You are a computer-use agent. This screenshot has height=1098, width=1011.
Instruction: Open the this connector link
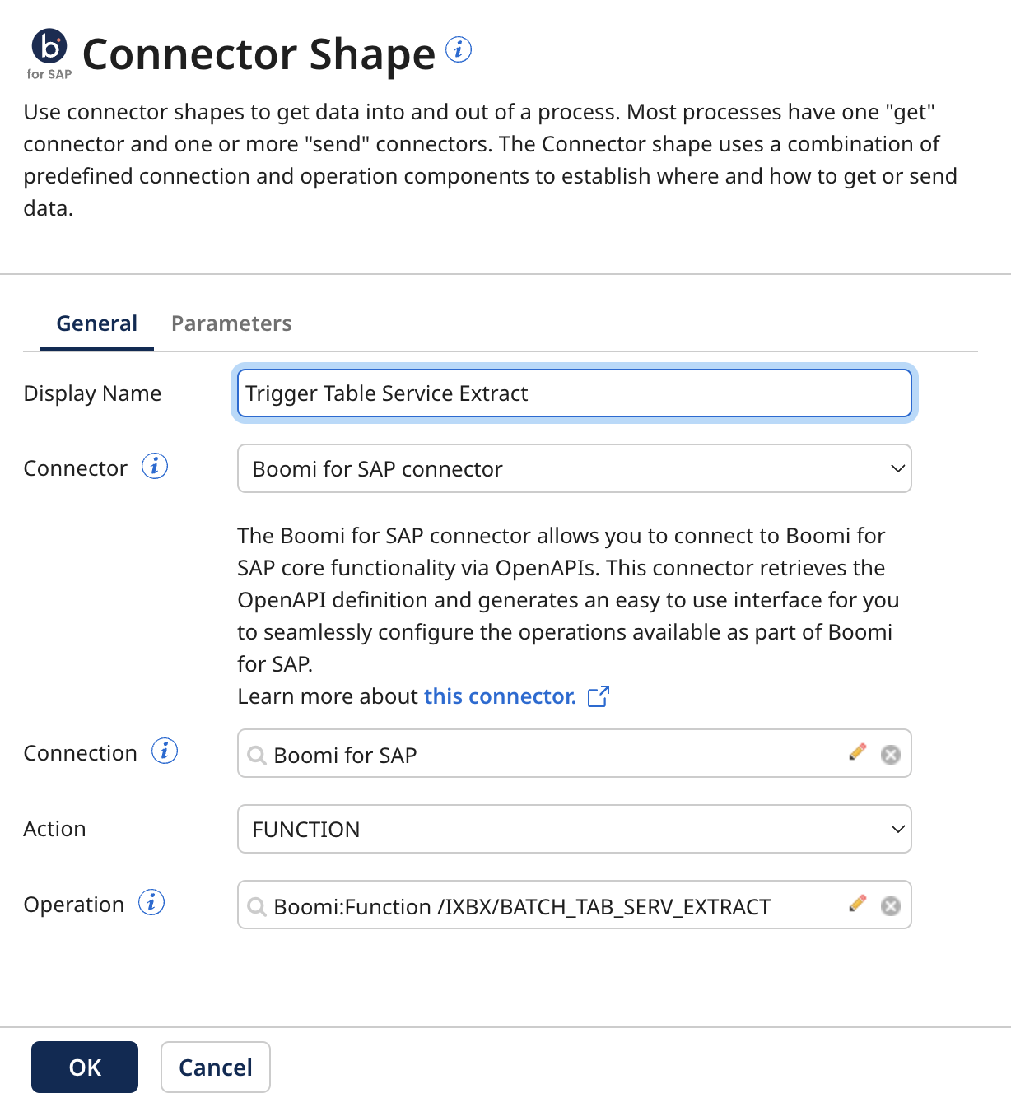click(x=499, y=696)
